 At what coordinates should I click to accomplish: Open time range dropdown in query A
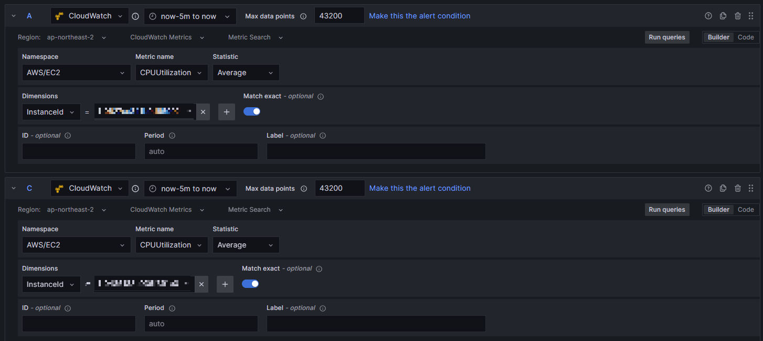(x=190, y=16)
